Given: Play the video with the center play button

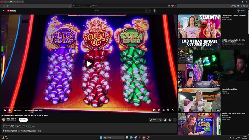Looking at the screenshot, I should tap(89, 64).
